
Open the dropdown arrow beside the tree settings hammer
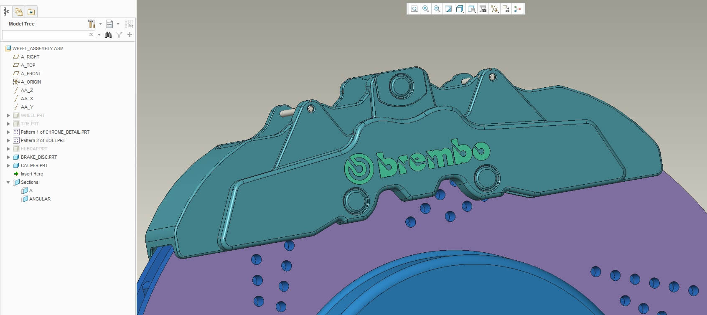point(100,24)
